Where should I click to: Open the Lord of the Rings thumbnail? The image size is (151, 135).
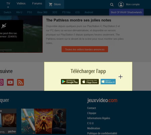pos(8,121)
